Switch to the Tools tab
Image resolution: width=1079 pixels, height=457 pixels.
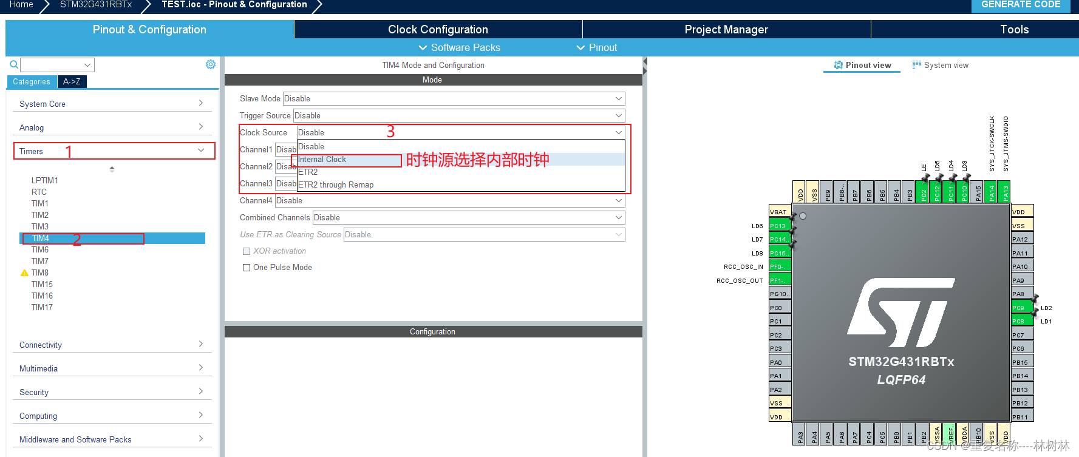[x=1014, y=29]
